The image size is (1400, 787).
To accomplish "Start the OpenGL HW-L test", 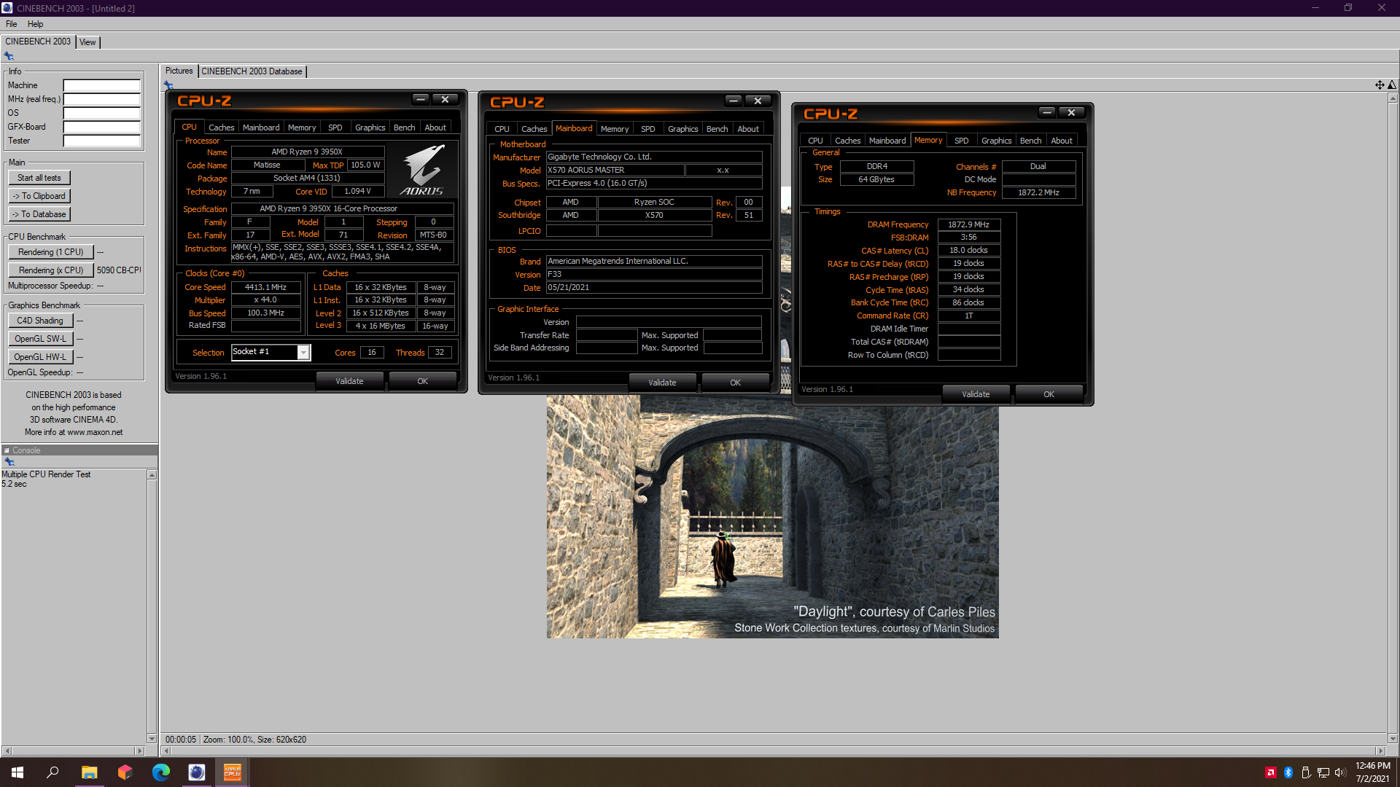I will 40,357.
